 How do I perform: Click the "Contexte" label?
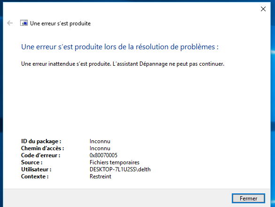[35, 176]
